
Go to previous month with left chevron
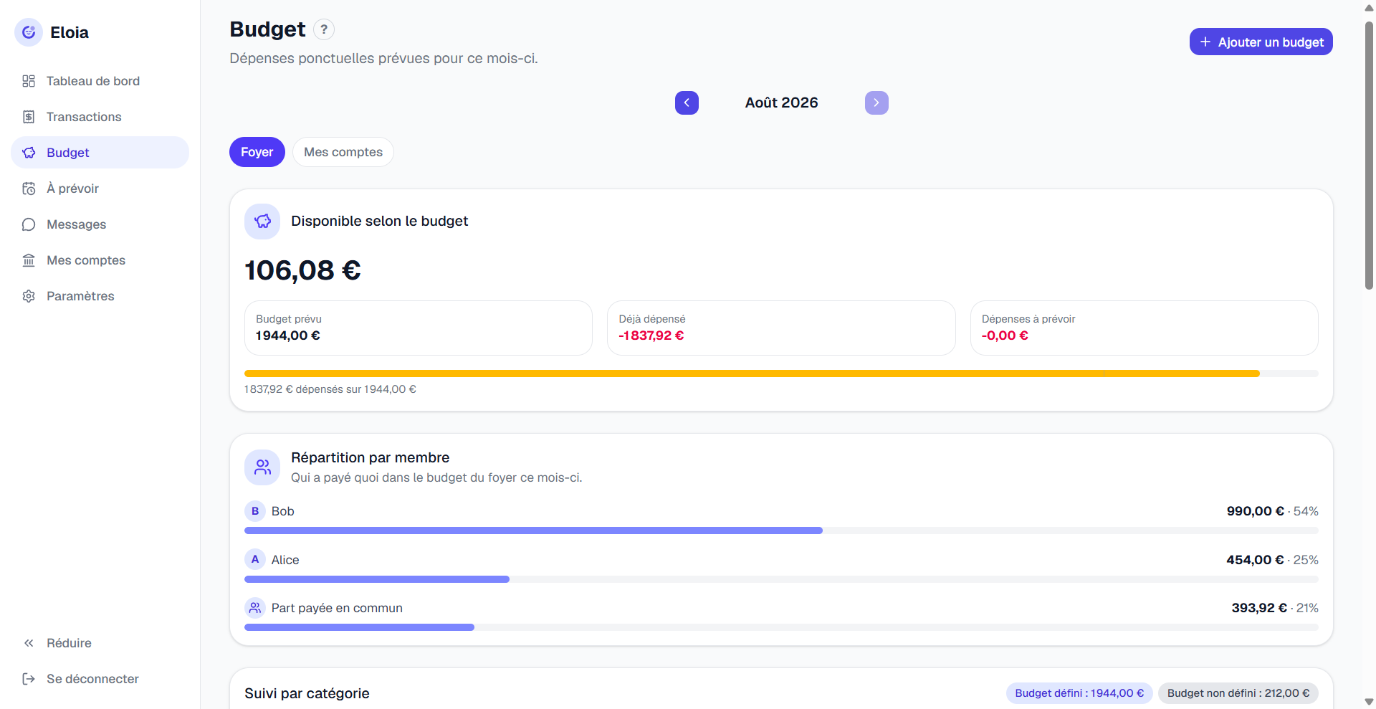click(x=687, y=103)
